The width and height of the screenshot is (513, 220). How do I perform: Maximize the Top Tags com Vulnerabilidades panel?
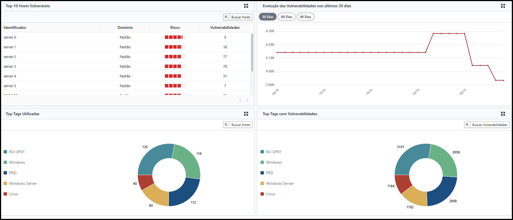pyautogui.click(x=503, y=114)
